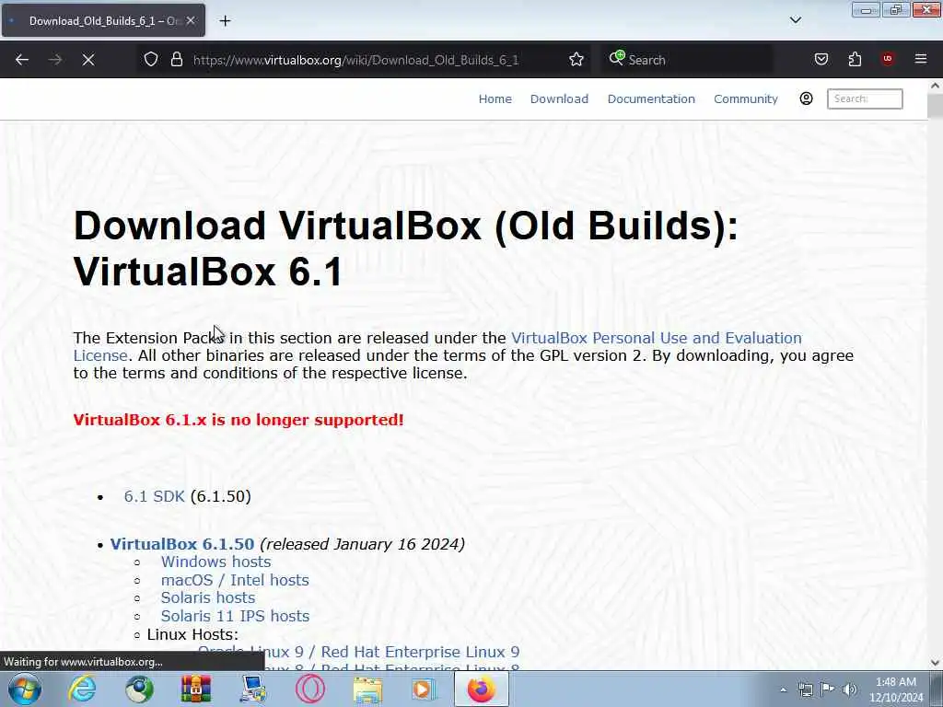Viewport: 943px width, 707px height.
Task: Open the VirtualBox Personal Use and Evaluation License link
Action: coord(437,346)
